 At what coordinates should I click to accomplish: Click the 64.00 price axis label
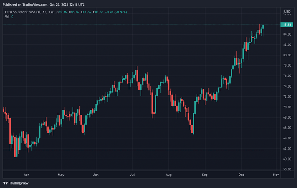click(x=287, y=138)
